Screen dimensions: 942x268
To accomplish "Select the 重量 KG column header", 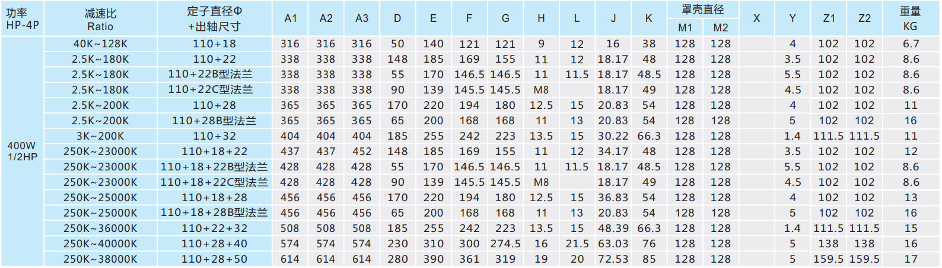I will pos(910,19).
